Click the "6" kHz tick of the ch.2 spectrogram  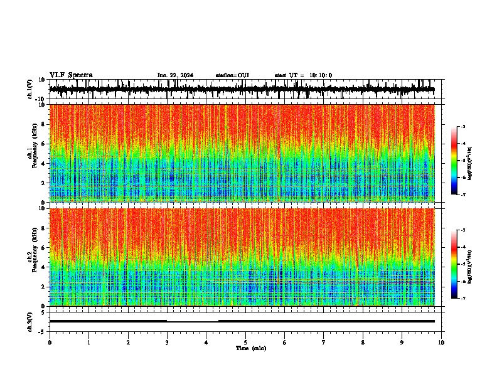pyautogui.click(x=44, y=248)
